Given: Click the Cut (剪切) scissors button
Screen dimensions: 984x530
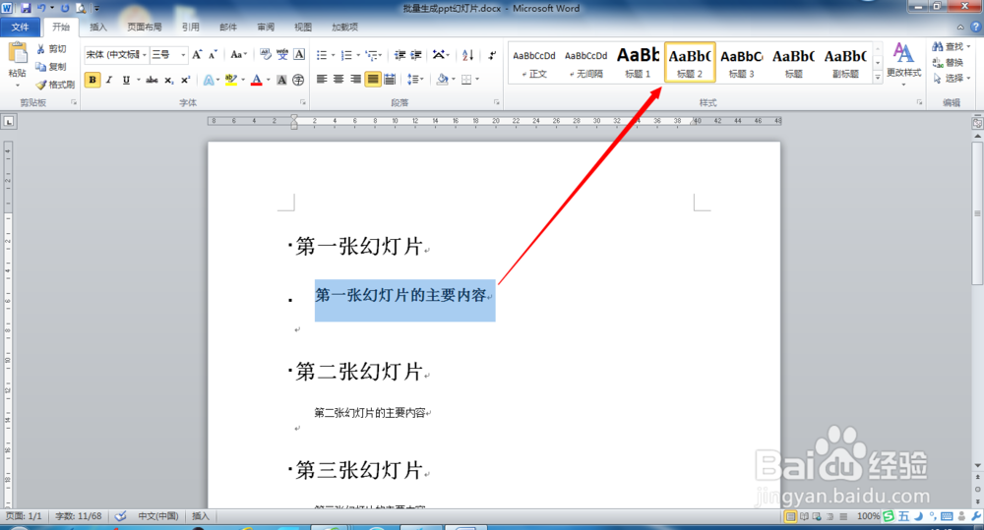Looking at the screenshot, I should click(51, 49).
